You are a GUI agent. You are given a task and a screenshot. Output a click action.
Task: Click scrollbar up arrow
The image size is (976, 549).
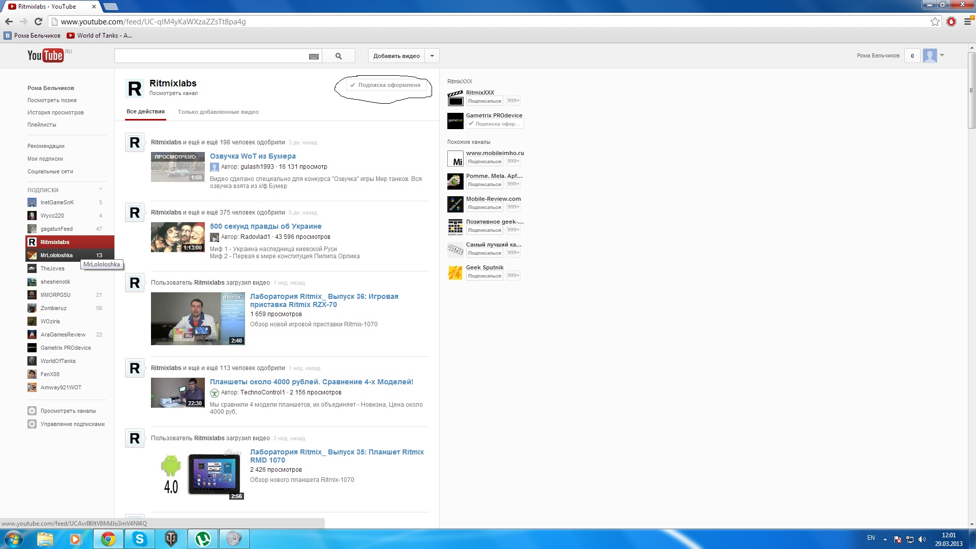(971, 48)
